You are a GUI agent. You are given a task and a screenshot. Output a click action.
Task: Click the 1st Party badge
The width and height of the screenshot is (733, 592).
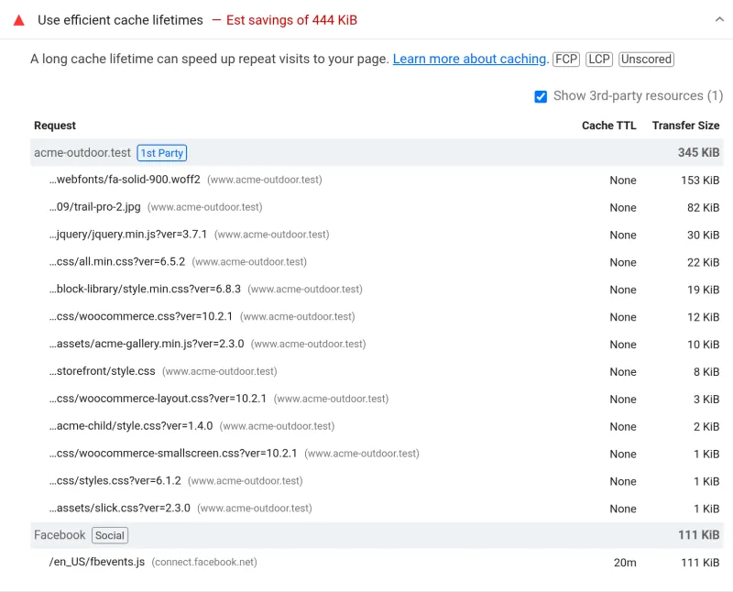(162, 153)
